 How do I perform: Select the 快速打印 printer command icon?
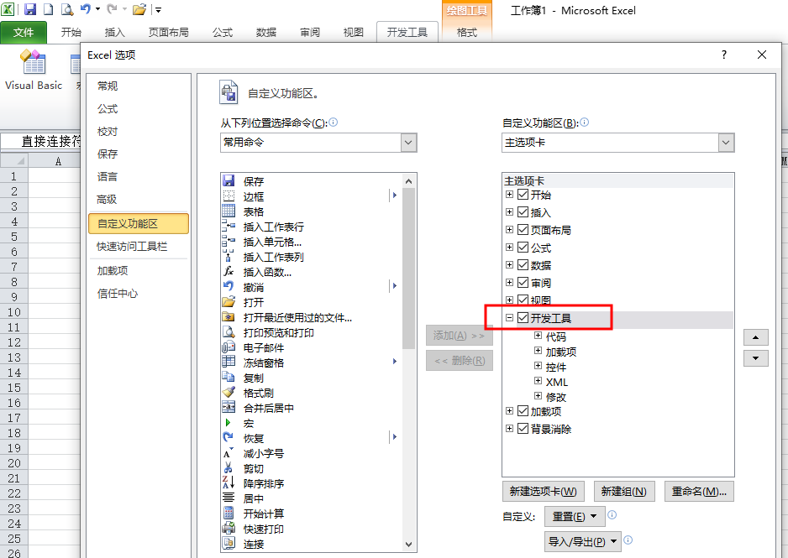click(x=228, y=529)
